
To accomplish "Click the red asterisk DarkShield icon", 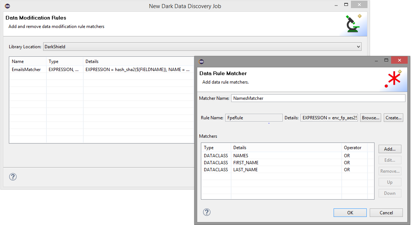I will point(394,78).
